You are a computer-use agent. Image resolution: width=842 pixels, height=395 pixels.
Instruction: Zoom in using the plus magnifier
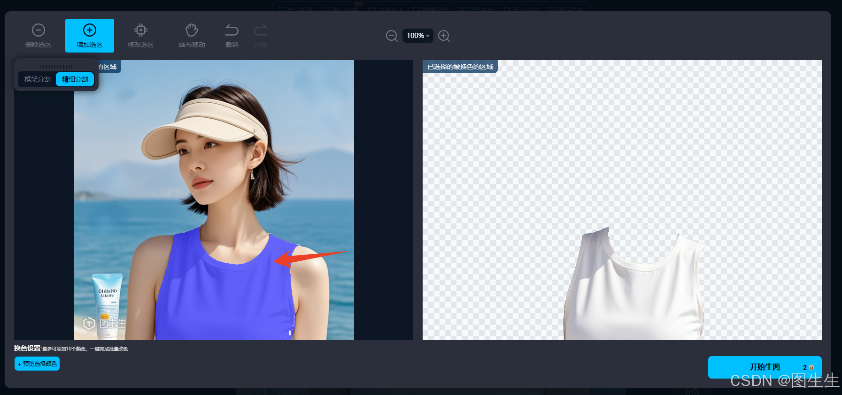[444, 36]
